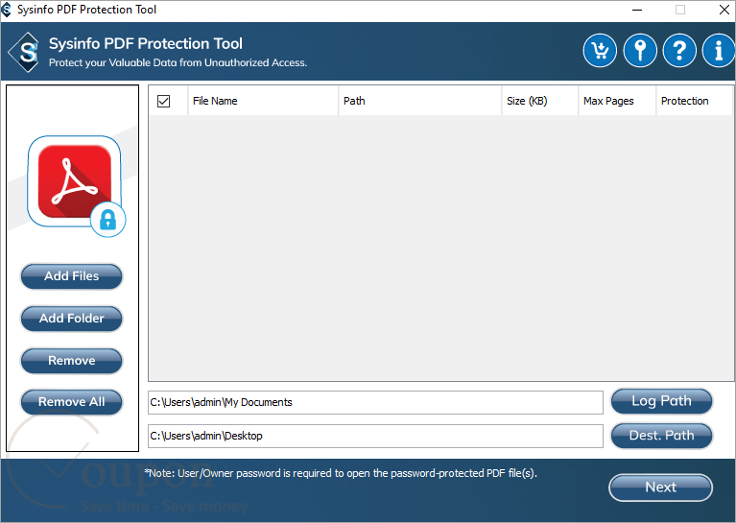Image resolution: width=736 pixels, height=523 pixels.
Task: Click the red PDF lock image
Action: (x=76, y=185)
